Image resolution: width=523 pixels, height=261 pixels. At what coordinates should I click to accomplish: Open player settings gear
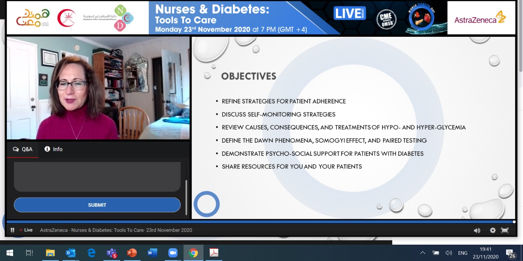[493, 230]
